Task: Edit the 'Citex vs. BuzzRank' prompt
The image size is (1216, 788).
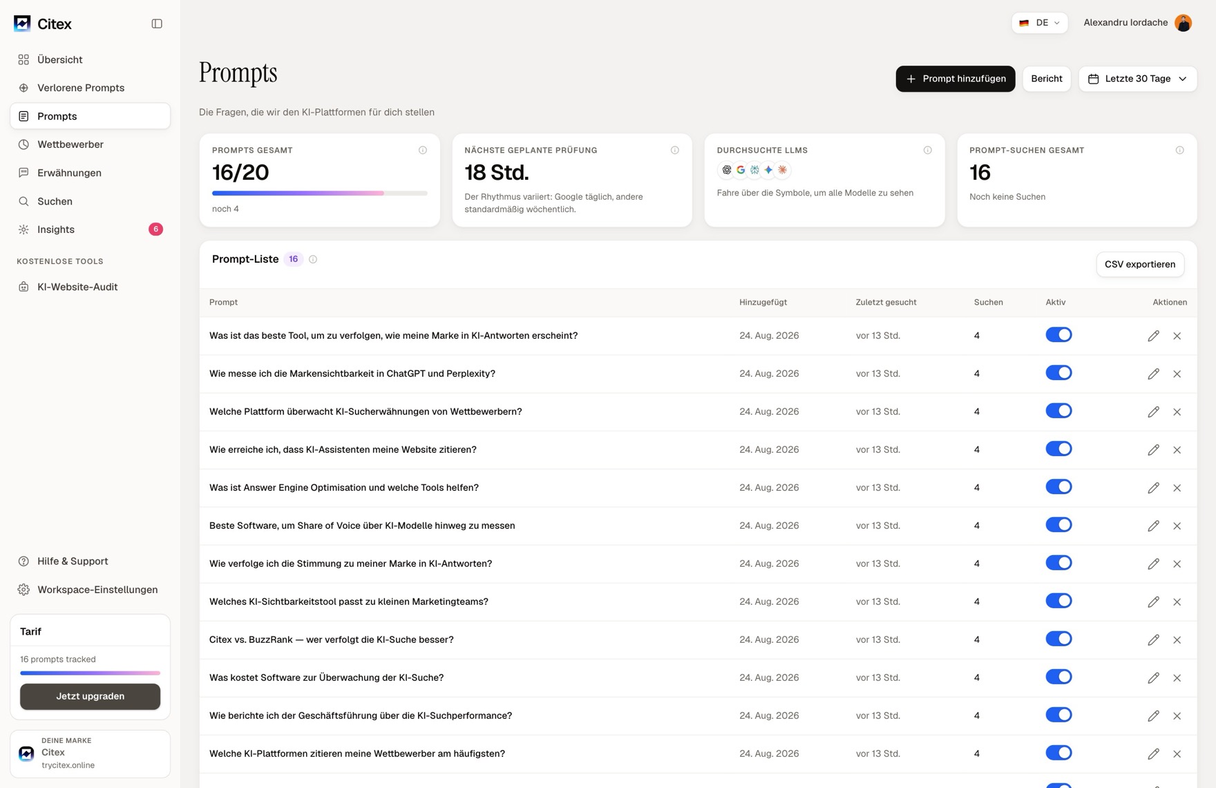Action: coord(1153,640)
